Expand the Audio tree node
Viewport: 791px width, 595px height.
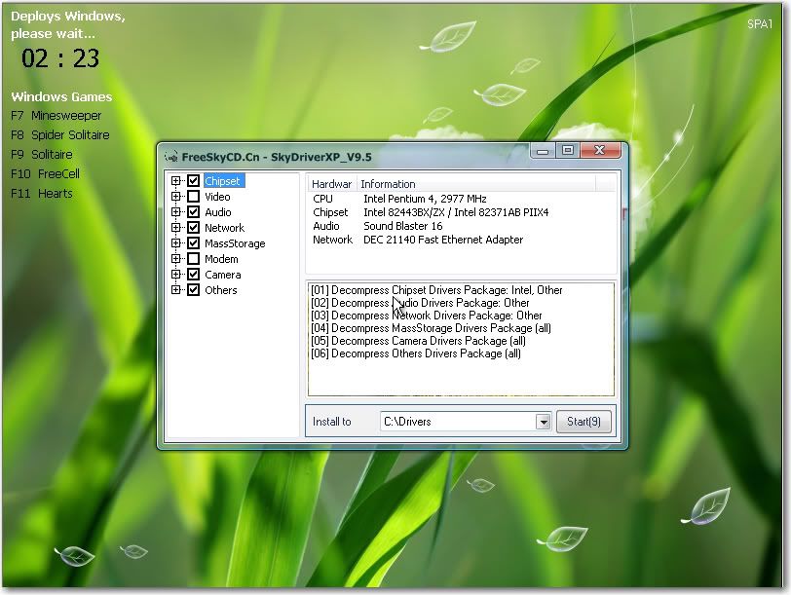point(175,211)
